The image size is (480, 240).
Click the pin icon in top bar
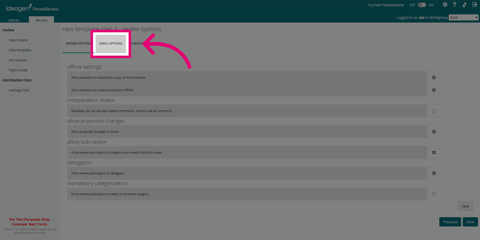(464, 5)
